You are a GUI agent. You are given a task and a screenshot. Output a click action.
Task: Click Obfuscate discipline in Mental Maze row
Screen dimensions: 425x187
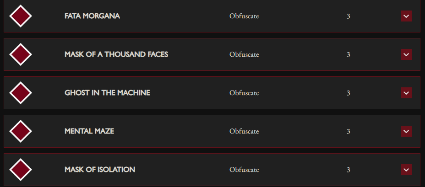[x=244, y=132]
